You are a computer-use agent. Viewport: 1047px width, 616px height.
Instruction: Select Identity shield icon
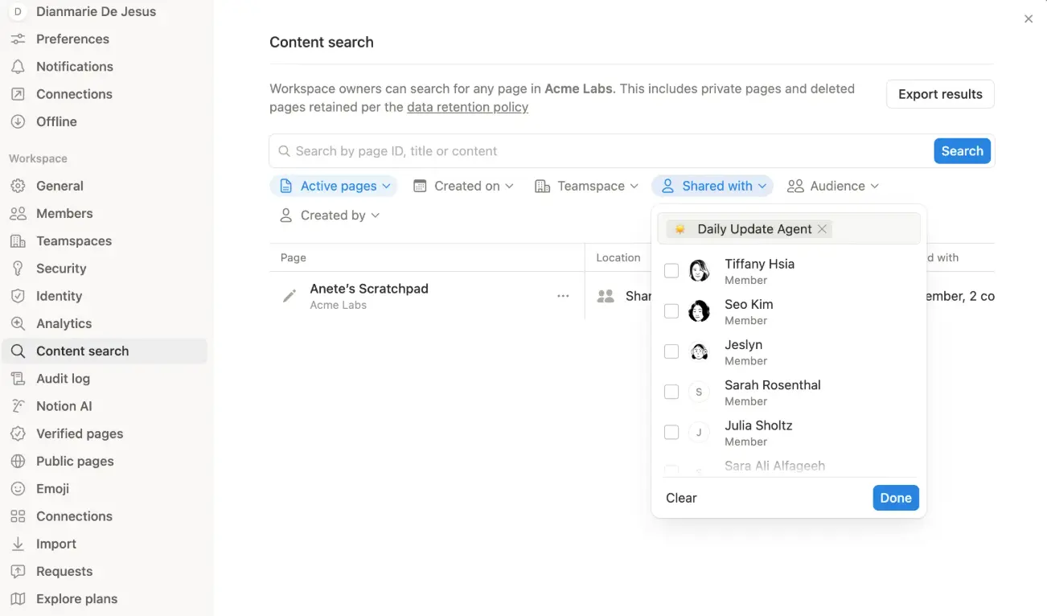pyautogui.click(x=18, y=296)
